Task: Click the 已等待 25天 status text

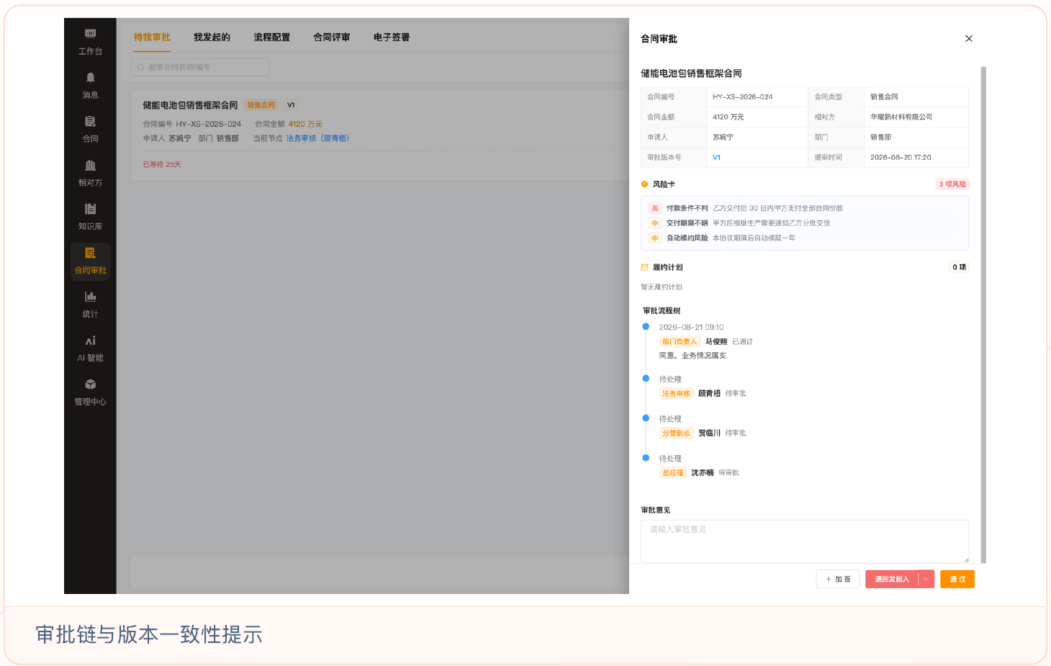Action: (162, 164)
